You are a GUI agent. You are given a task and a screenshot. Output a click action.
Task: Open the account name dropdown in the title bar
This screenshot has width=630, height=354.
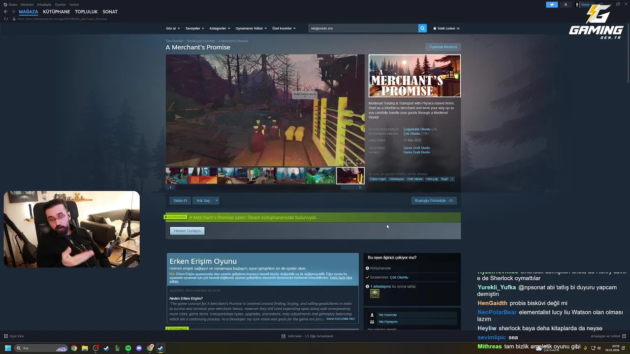click(587, 4)
